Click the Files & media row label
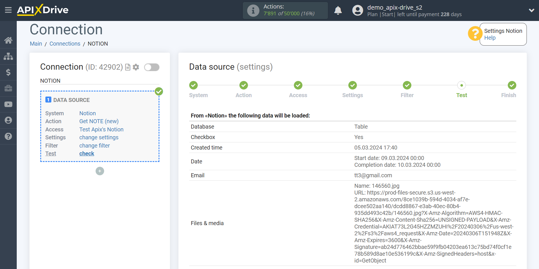 tap(207, 223)
